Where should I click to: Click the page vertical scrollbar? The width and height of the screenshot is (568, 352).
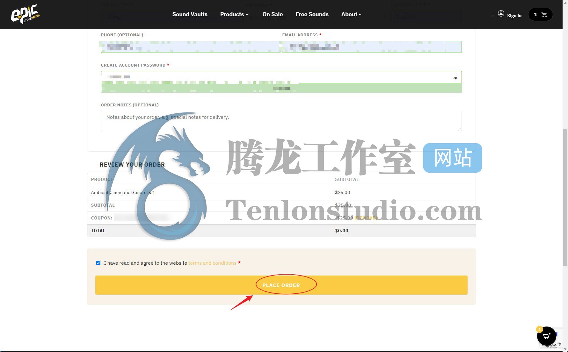tap(565, 197)
